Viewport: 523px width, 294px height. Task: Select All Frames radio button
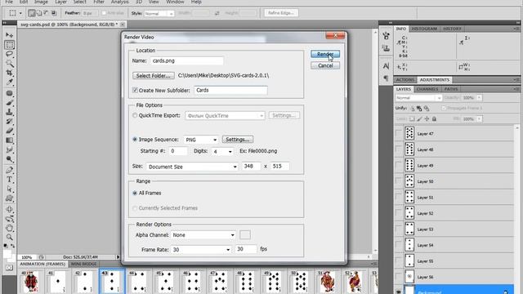tap(135, 193)
